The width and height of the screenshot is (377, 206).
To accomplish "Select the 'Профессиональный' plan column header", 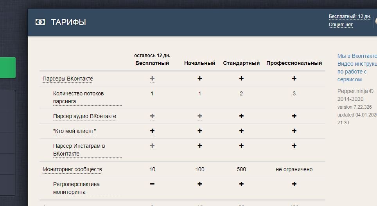I will [294, 63].
